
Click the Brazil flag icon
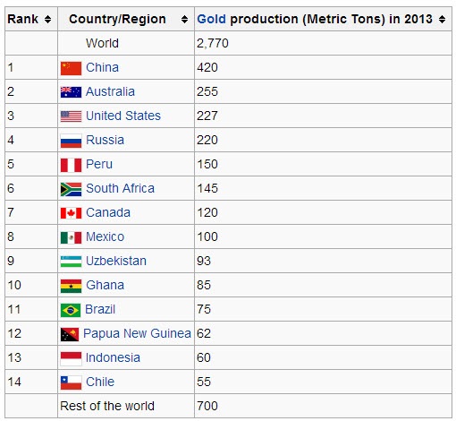point(71,310)
